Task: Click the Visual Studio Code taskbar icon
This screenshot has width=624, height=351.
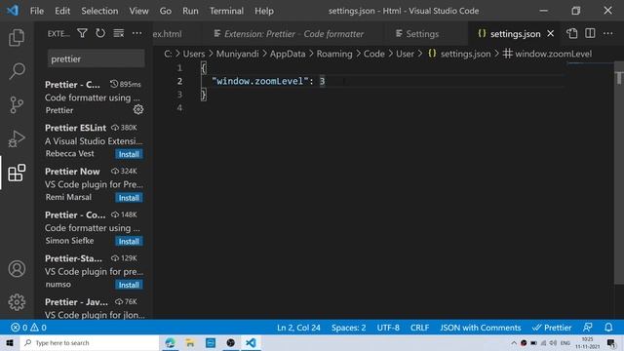Action: pyautogui.click(x=251, y=342)
